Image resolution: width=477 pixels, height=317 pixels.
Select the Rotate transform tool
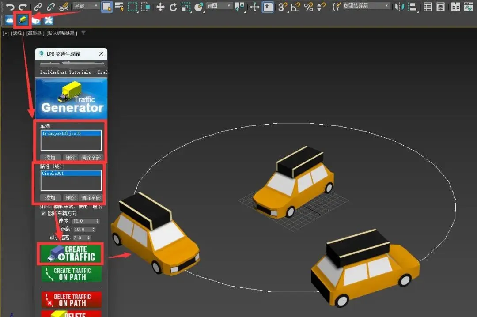coord(173,7)
